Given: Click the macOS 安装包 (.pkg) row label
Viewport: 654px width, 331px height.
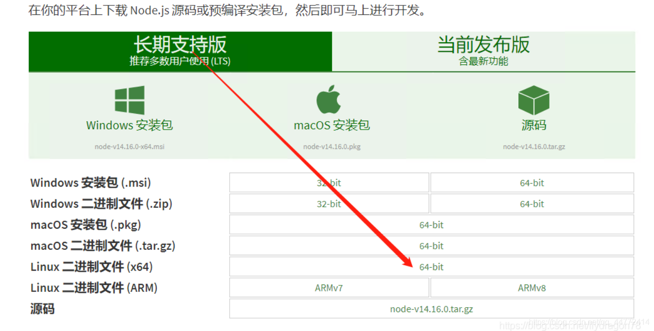Looking at the screenshot, I should (x=86, y=225).
